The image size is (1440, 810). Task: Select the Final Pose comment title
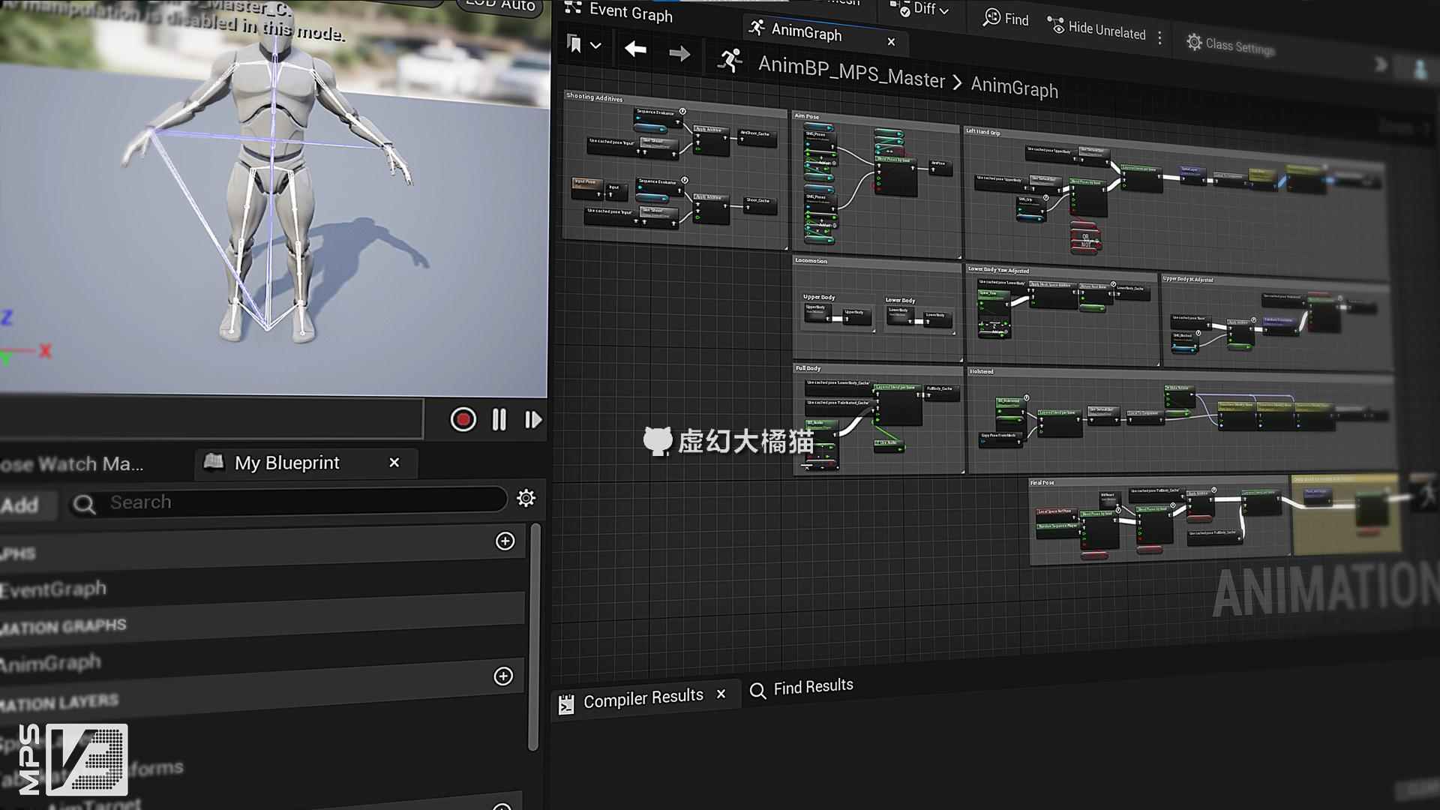(x=1042, y=482)
